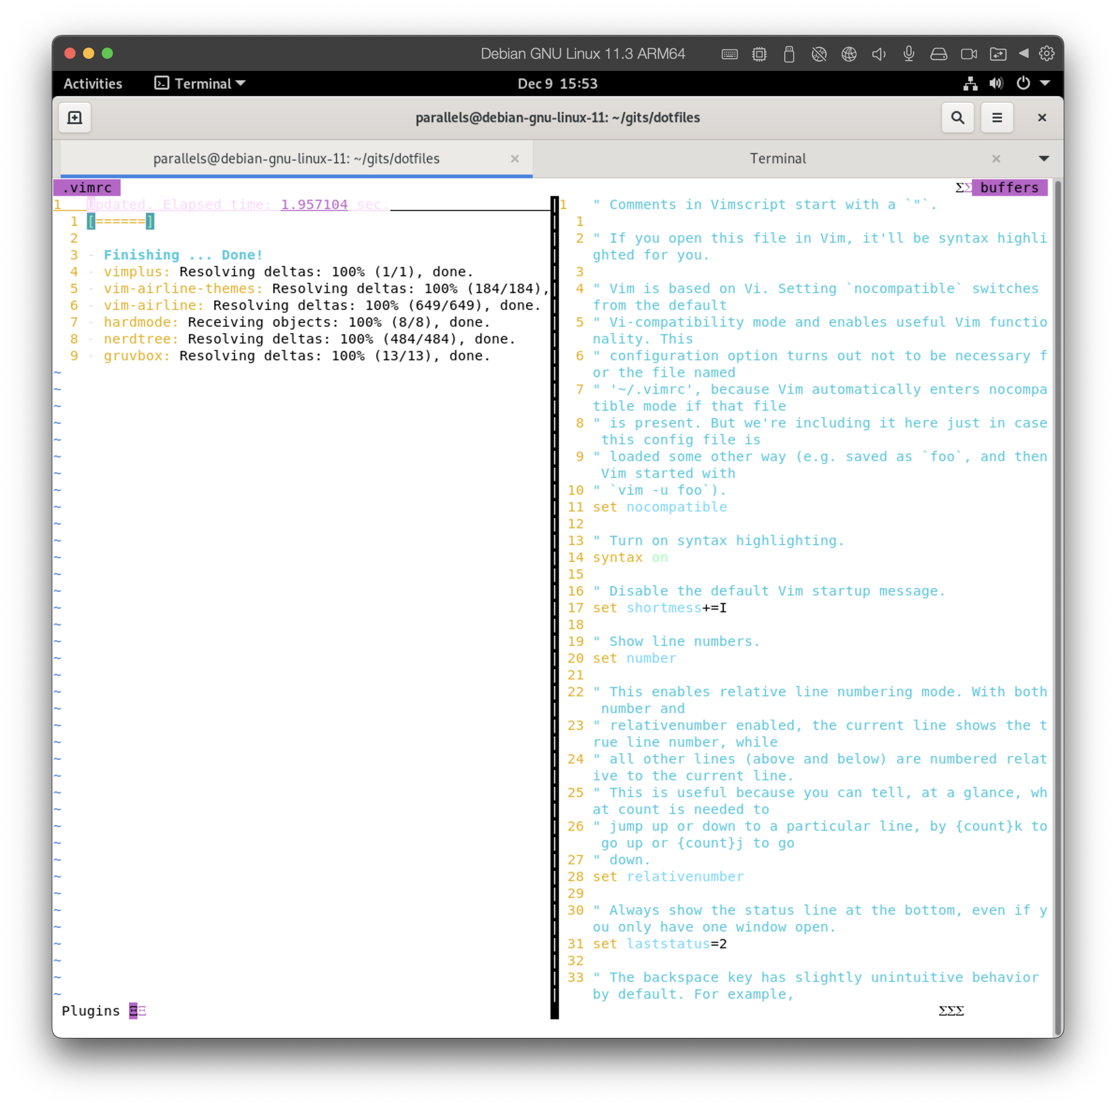The image size is (1116, 1107).
Task: Click the Parallels network globe icon
Action: pyautogui.click(x=849, y=54)
